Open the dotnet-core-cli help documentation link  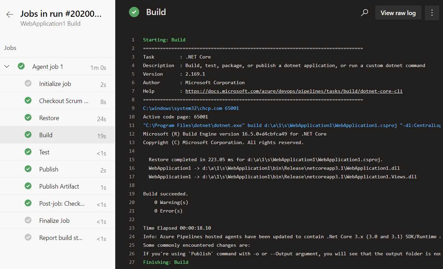(x=294, y=91)
